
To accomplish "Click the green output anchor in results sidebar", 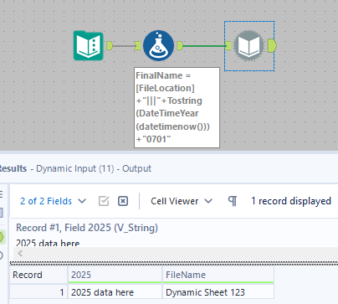I will pos(2,237).
